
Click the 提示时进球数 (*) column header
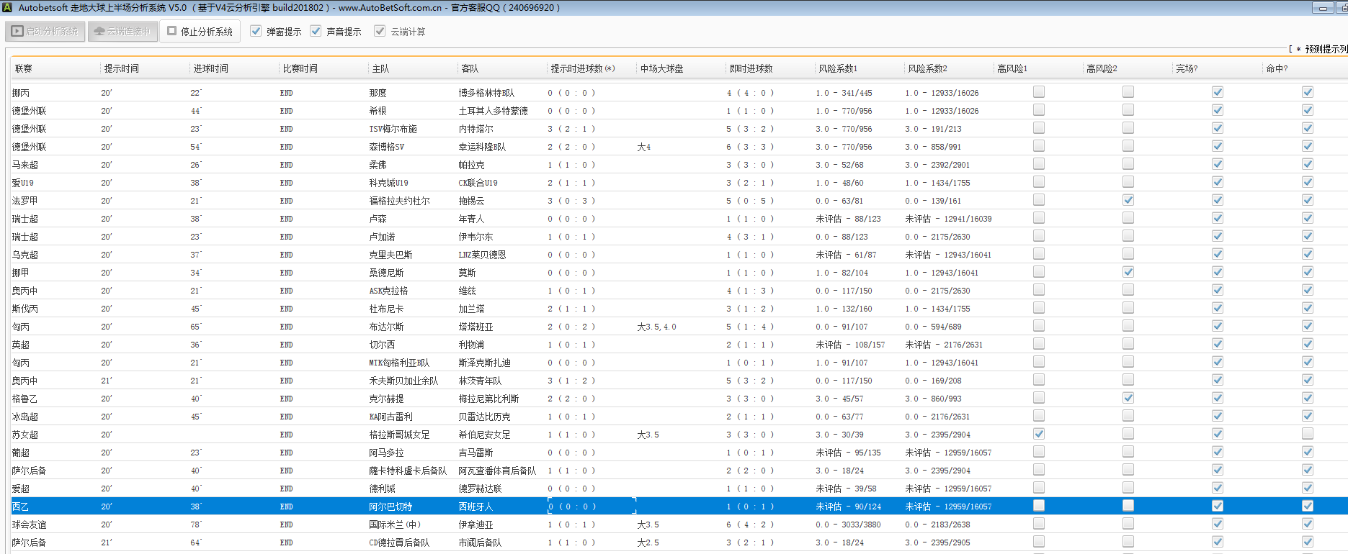582,68
